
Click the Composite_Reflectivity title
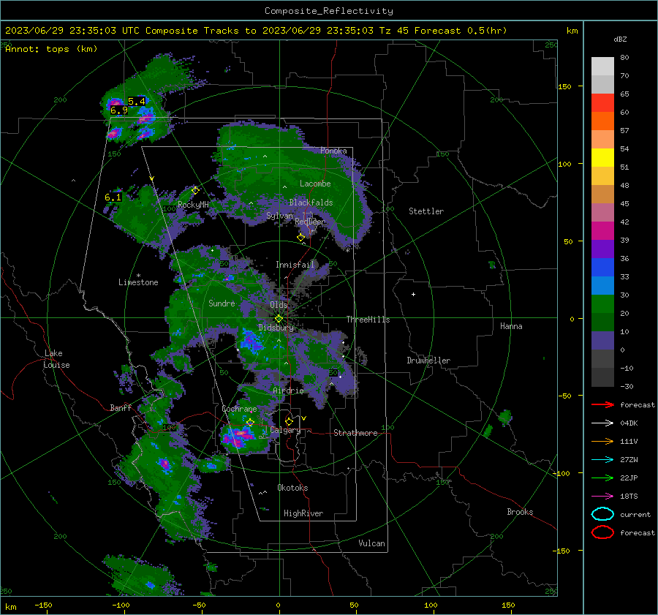pos(329,11)
